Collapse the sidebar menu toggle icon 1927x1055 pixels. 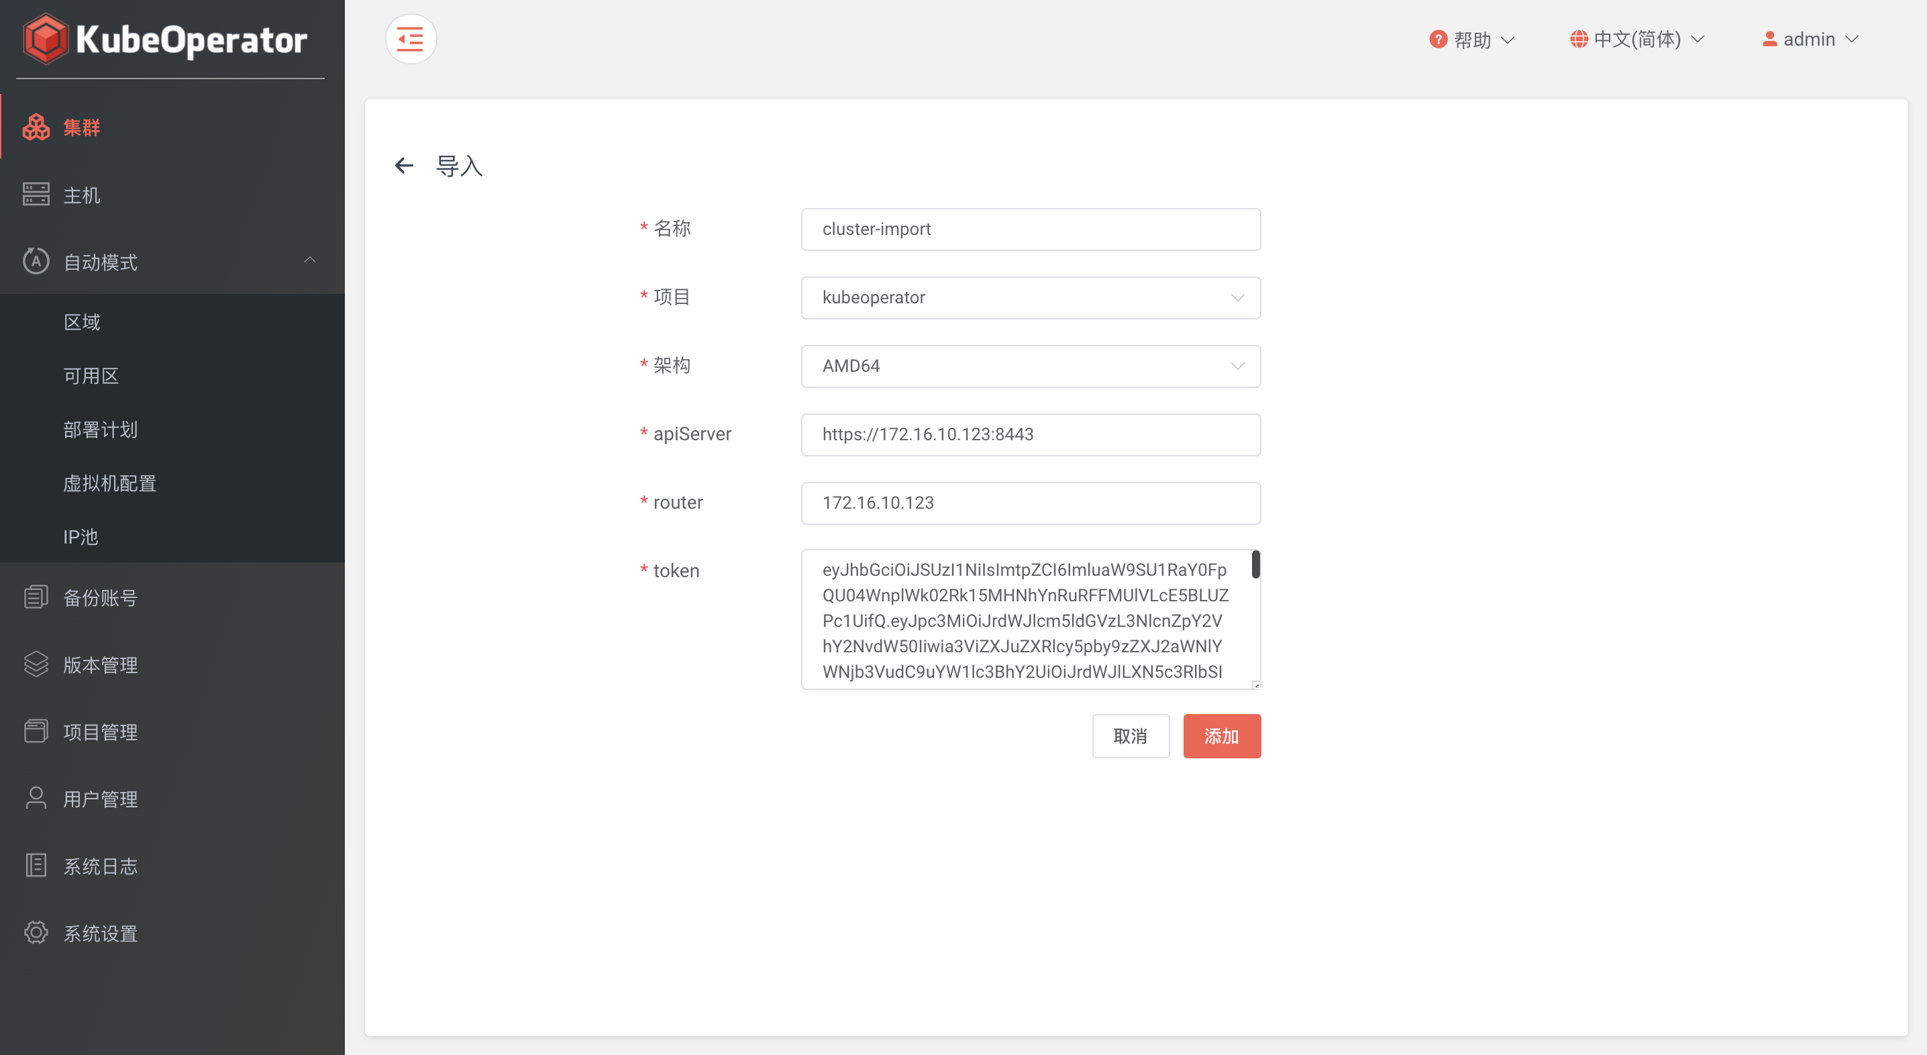pos(410,39)
